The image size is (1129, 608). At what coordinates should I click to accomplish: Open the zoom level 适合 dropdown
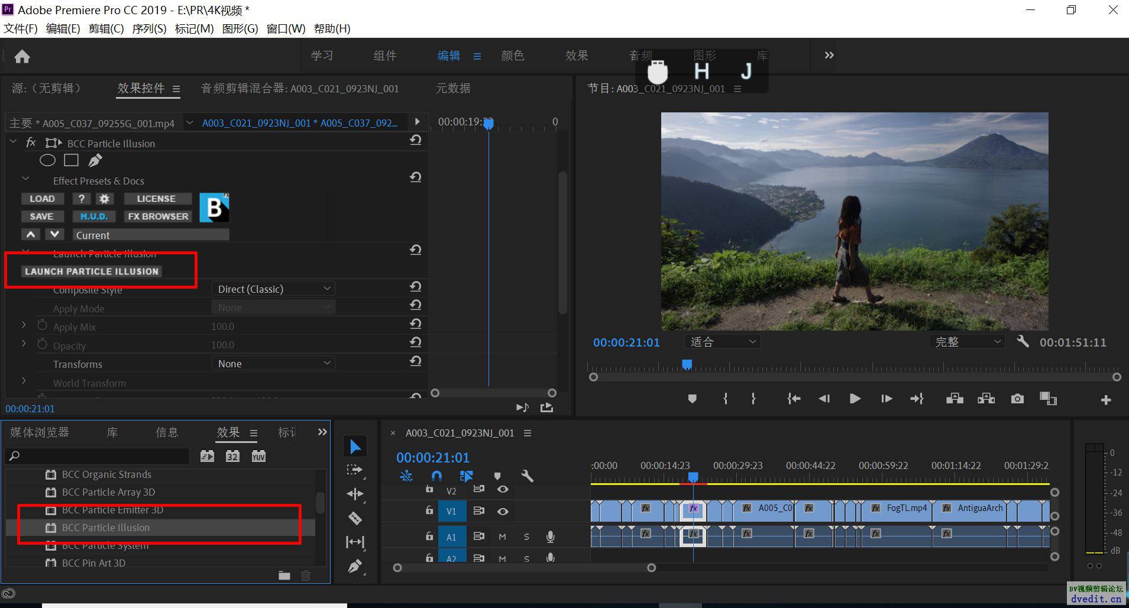(722, 342)
